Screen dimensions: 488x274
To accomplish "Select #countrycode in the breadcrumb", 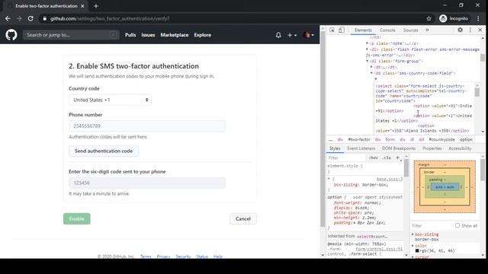I will [441, 140].
